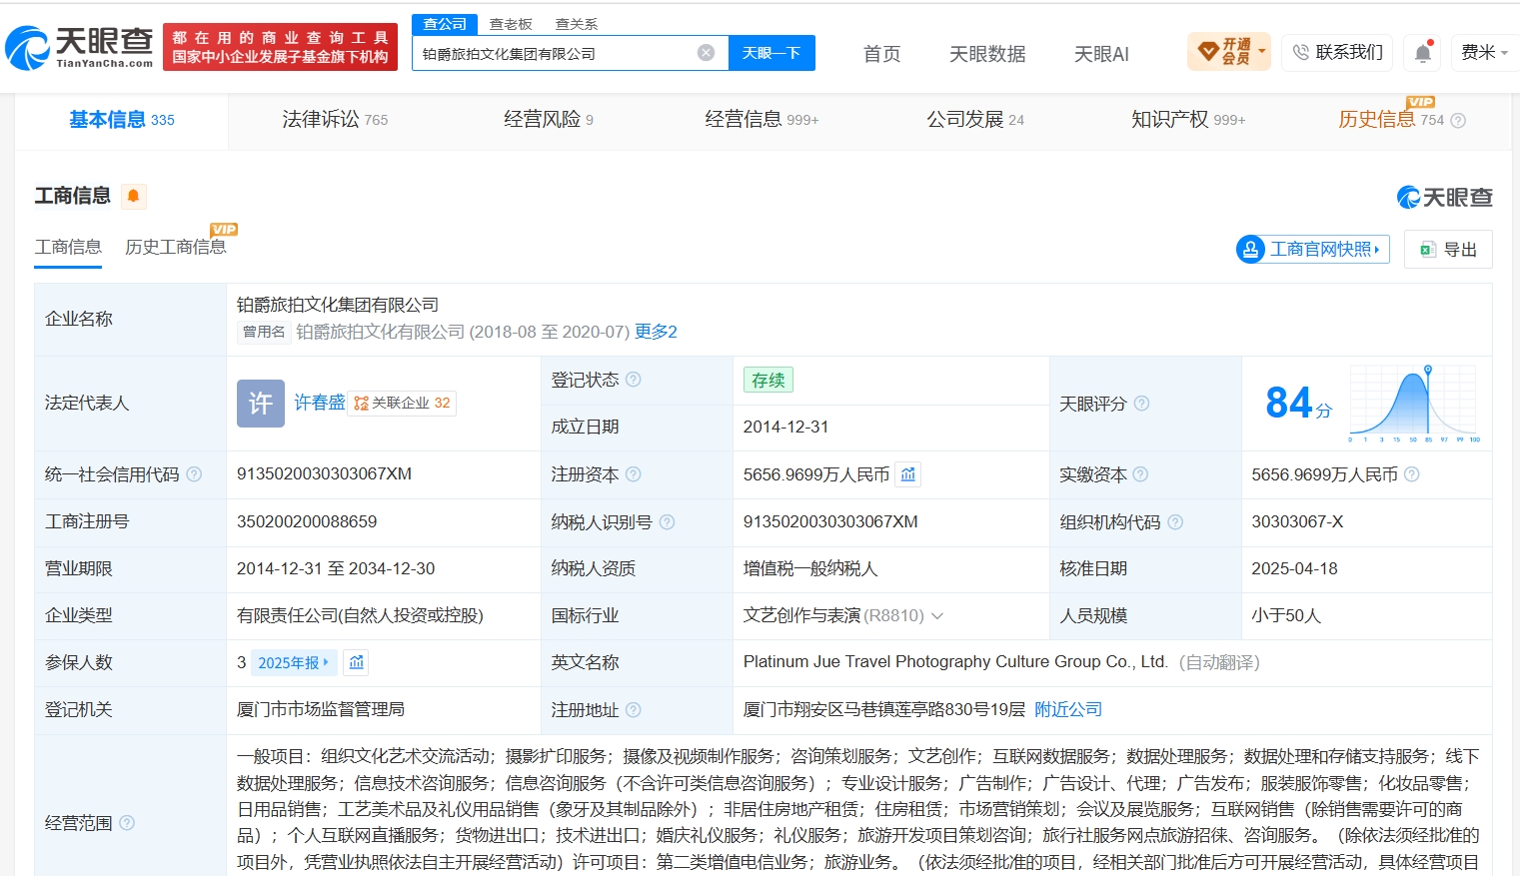Click the 关联企业 32 tag
1520x876 pixels.
point(402,404)
